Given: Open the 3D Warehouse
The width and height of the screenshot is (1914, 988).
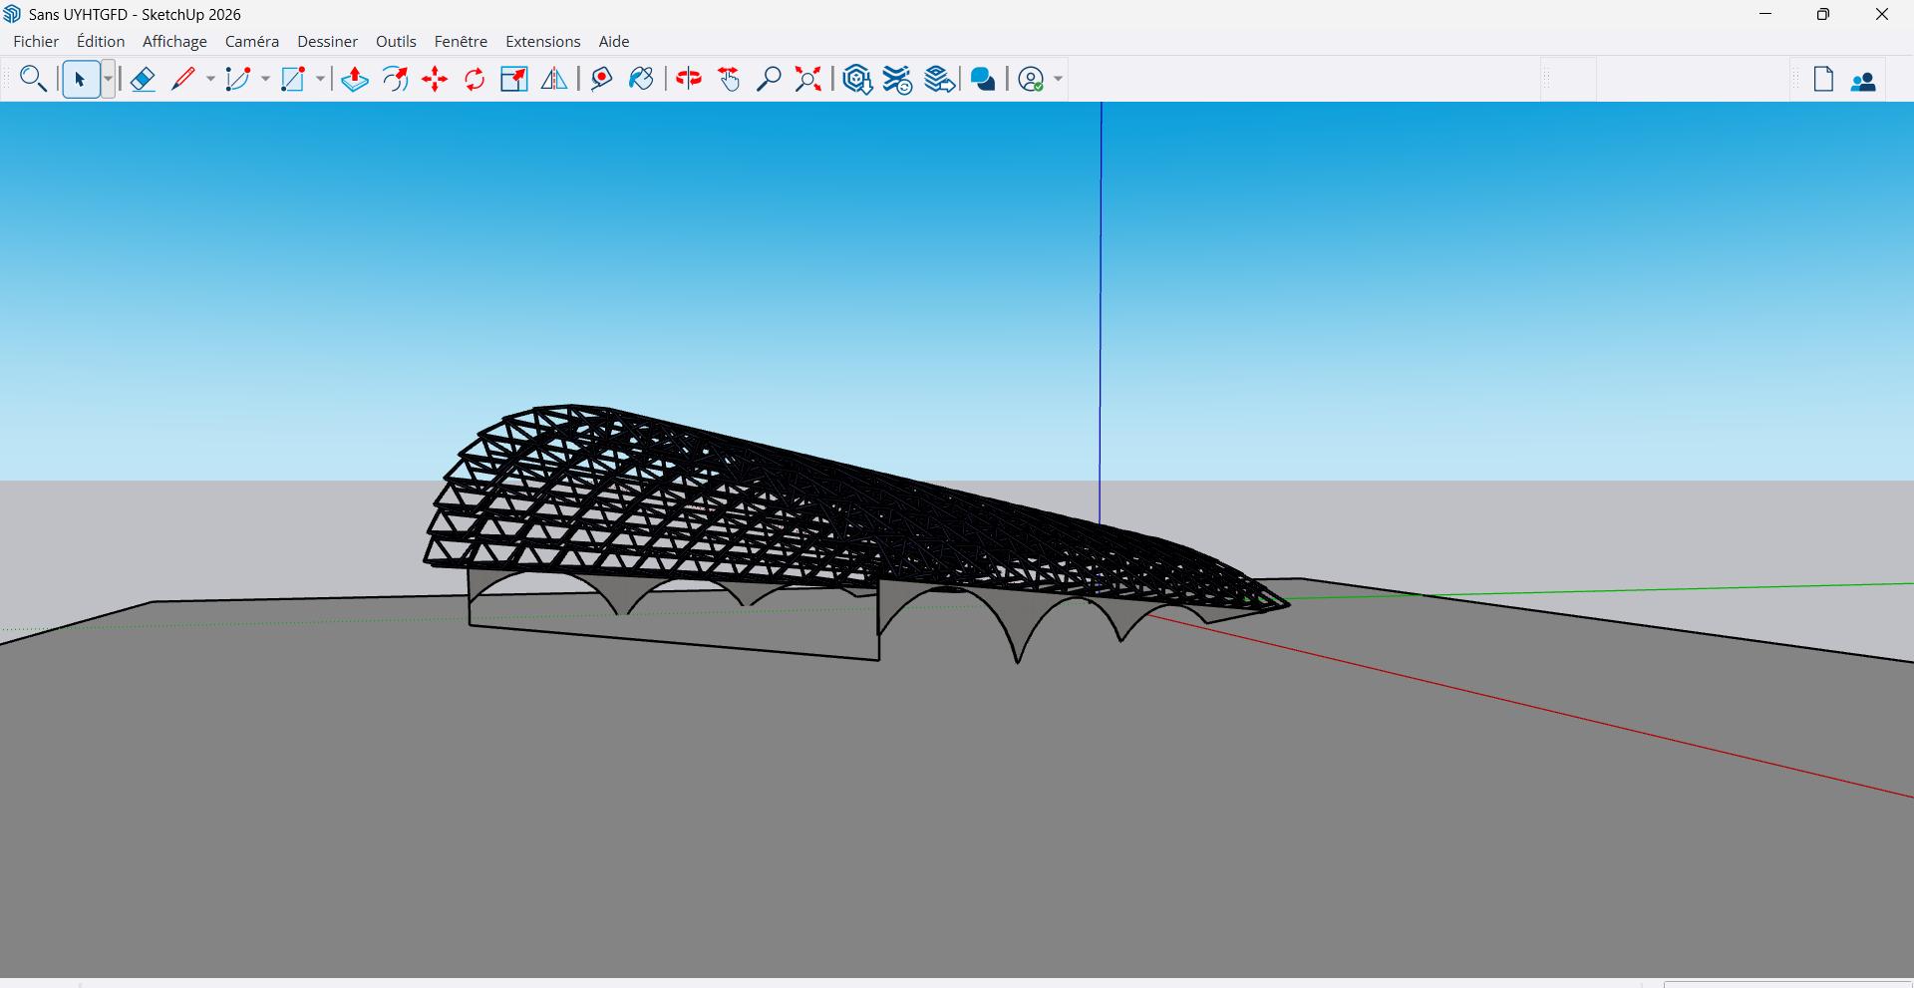Looking at the screenshot, I should tap(857, 80).
